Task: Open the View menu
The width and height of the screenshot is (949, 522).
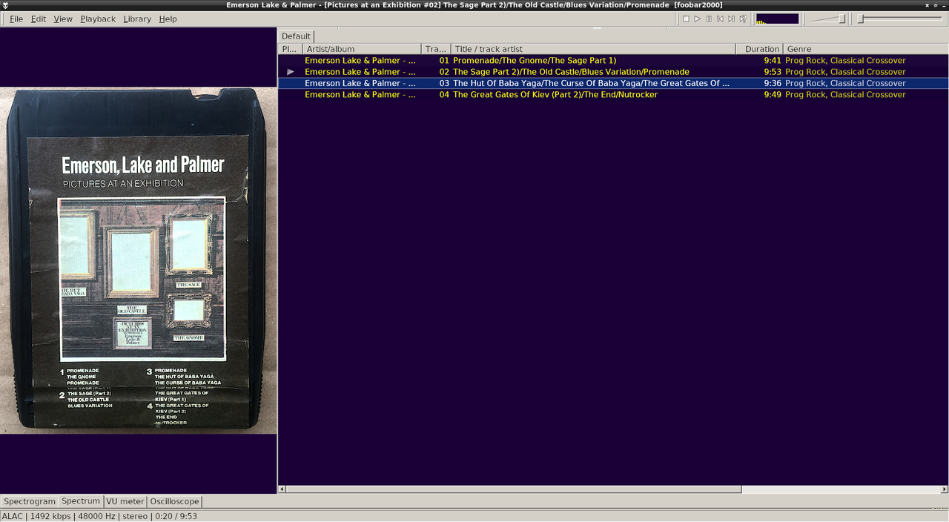Action: click(63, 19)
